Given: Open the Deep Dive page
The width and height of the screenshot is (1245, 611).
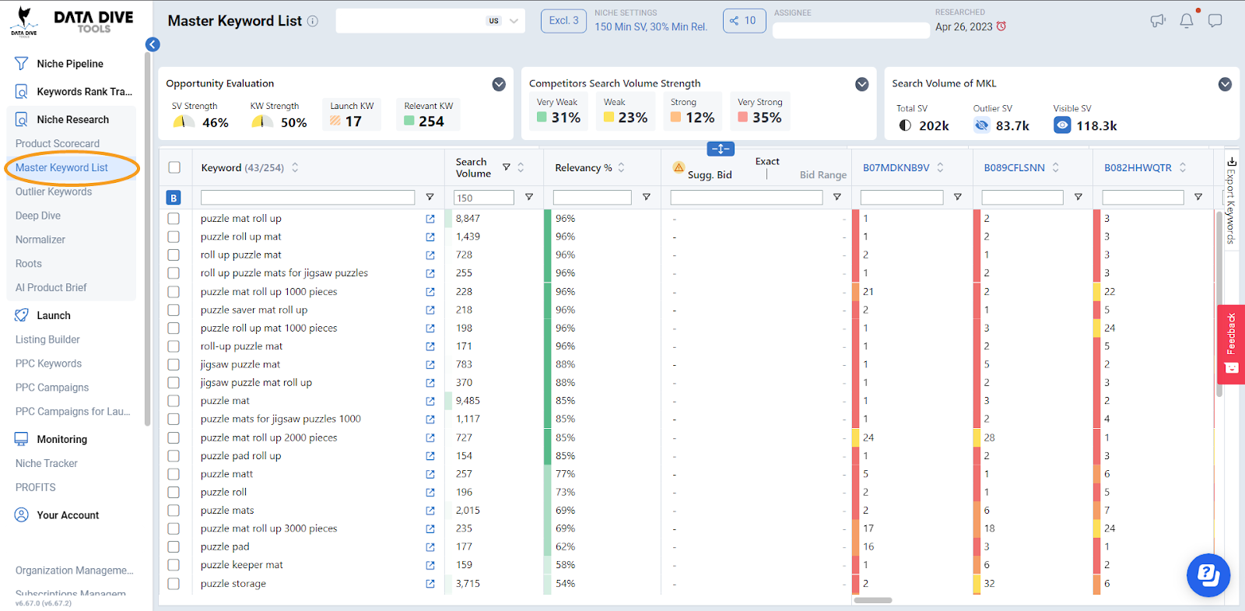Looking at the screenshot, I should [38, 216].
